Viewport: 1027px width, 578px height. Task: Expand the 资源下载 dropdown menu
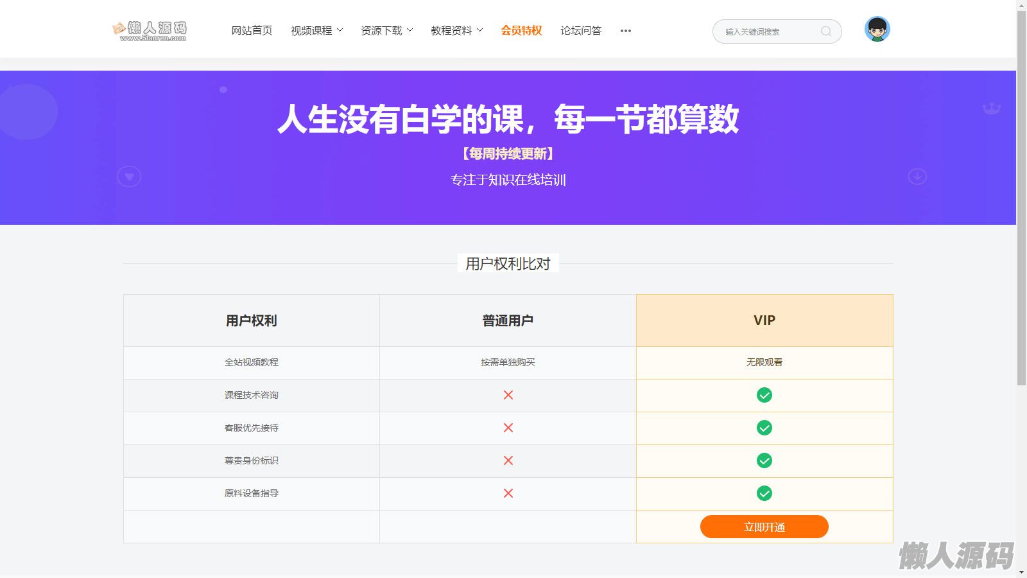coord(387,31)
